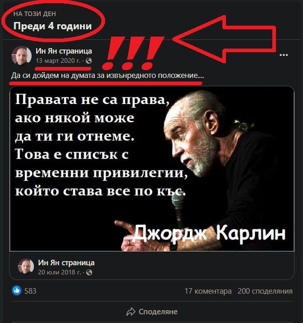The width and height of the screenshot is (303, 323).
Task: Click the share arrow icon
Action: (131, 312)
